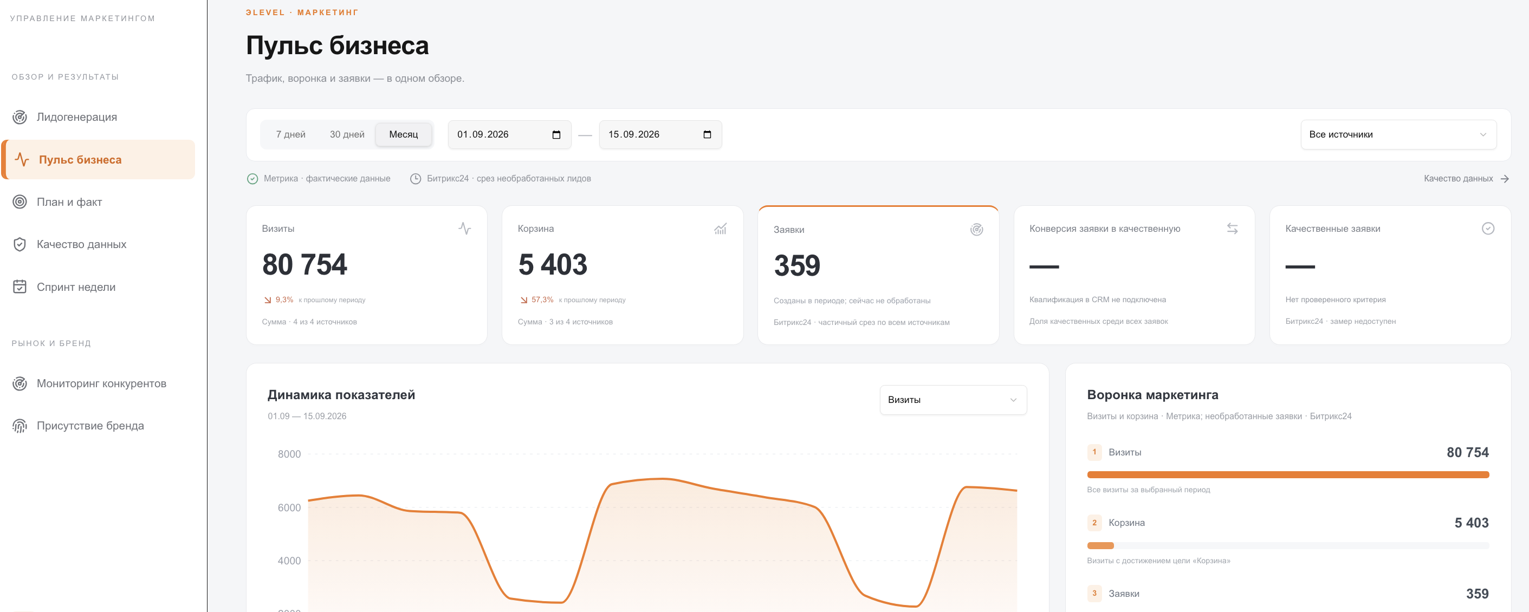Click the Лидогенерация target icon in sidebar
Screen dimensions: 1529x612
tap(20, 117)
